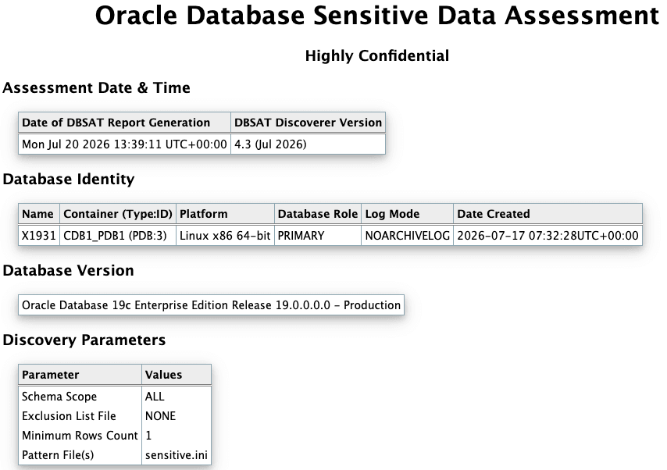Select the minimum rows value '1'
The image size is (667, 470).
pos(148,436)
